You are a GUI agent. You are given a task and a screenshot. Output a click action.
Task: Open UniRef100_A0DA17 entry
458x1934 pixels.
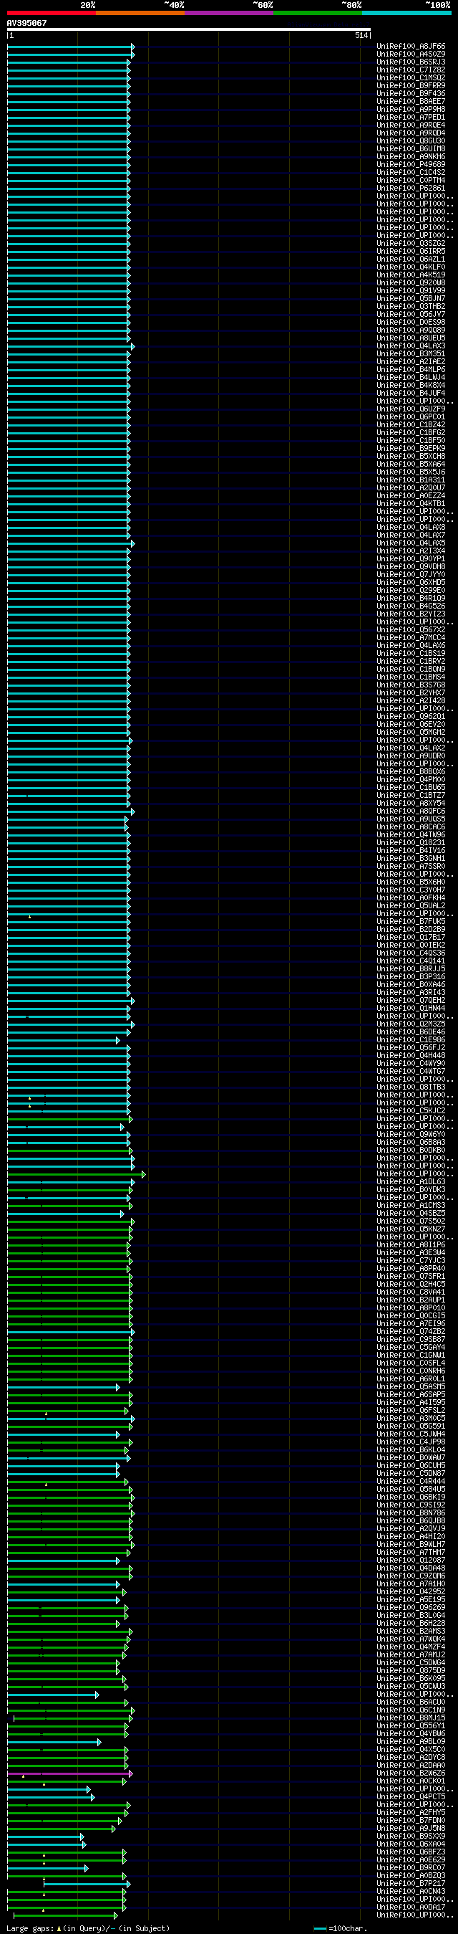coord(411,1907)
